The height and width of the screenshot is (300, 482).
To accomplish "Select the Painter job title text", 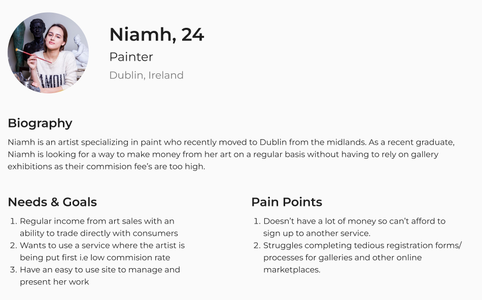I will pyautogui.click(x=131, y=57).
